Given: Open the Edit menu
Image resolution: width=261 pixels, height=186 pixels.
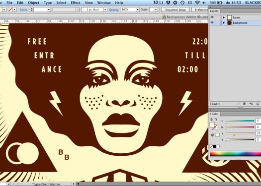Looking at the screenshot, I should 20,2.
